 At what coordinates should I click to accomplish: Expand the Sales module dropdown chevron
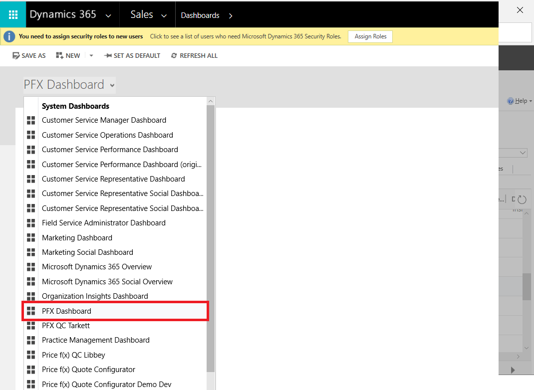coord(164,15)
